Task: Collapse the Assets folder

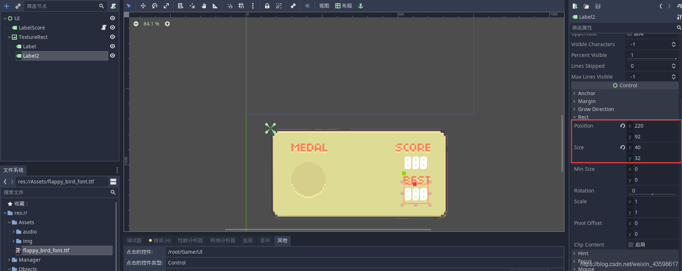Action: (x=9, y=222)
